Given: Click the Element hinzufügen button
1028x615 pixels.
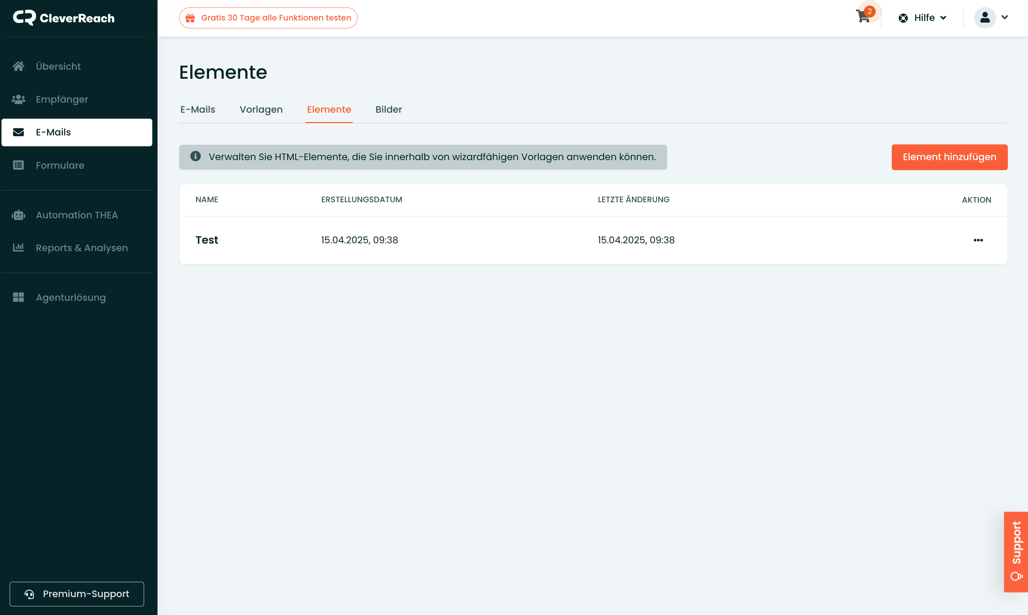Looking at the screenshot, I should coord(949,157).
